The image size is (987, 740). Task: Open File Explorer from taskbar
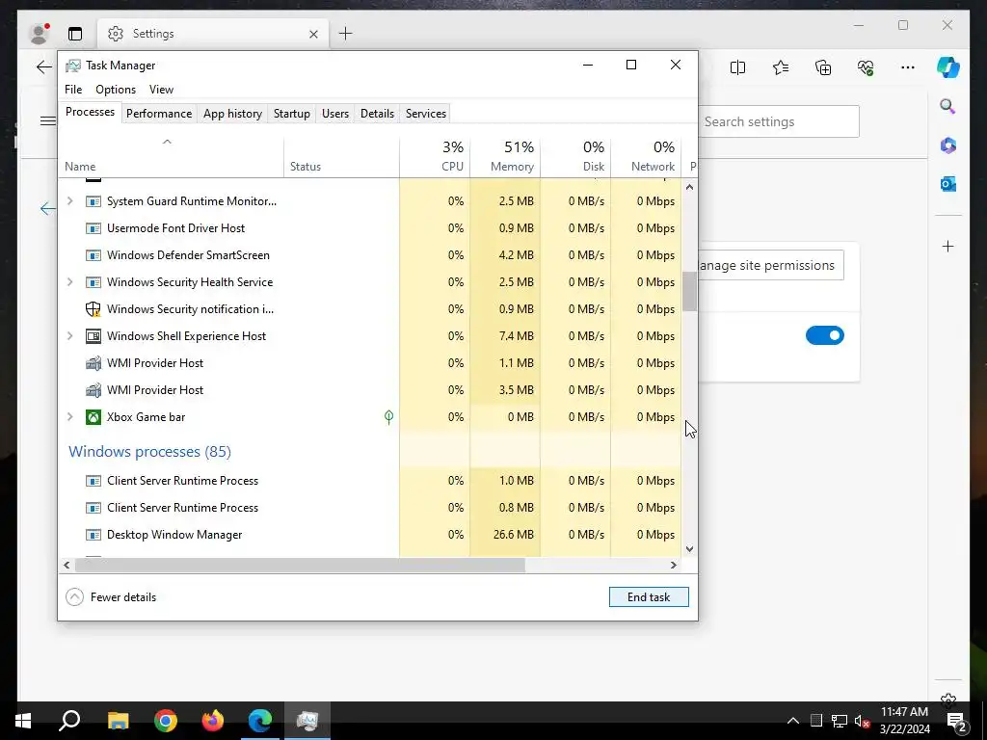coord(118,721)
